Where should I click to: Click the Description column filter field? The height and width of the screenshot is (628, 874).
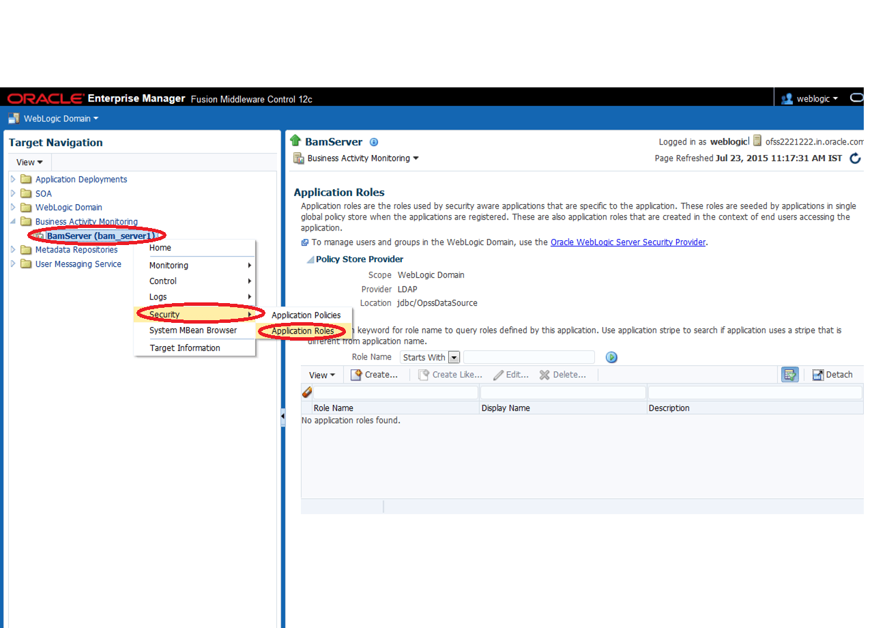[755, 393]
